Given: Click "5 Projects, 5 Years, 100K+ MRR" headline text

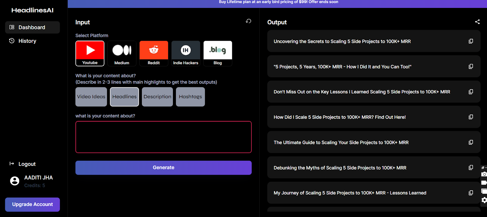Looking at the screenshot, I should coord(342,67).
